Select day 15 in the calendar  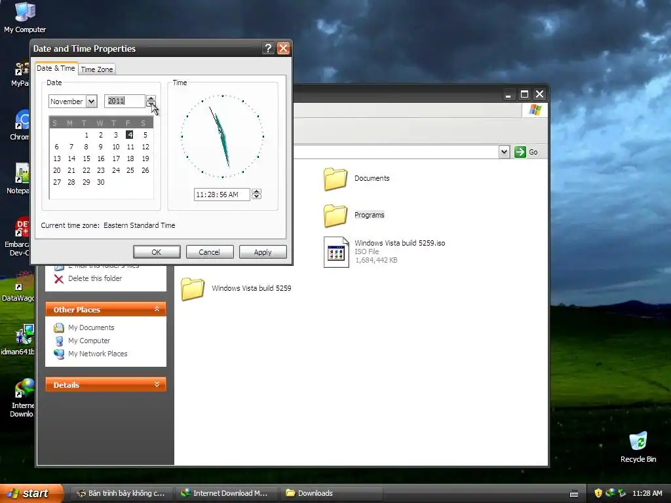(86, 158)
